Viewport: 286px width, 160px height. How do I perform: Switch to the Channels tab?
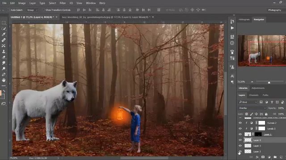pos(253,95)
